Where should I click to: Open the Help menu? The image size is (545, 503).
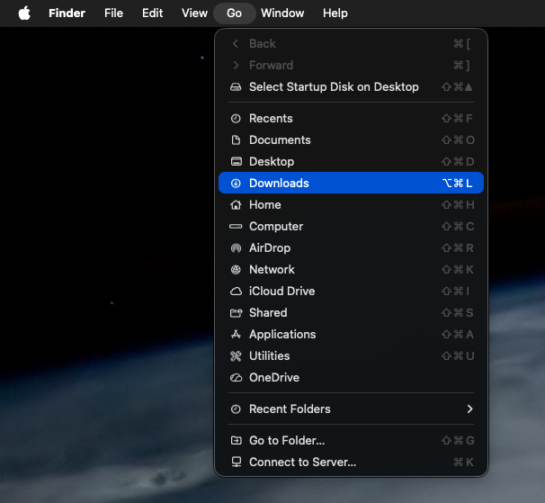tap(335, 13)
